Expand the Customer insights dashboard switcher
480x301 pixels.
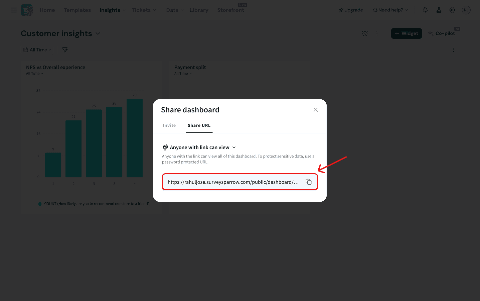click(60, 33)
